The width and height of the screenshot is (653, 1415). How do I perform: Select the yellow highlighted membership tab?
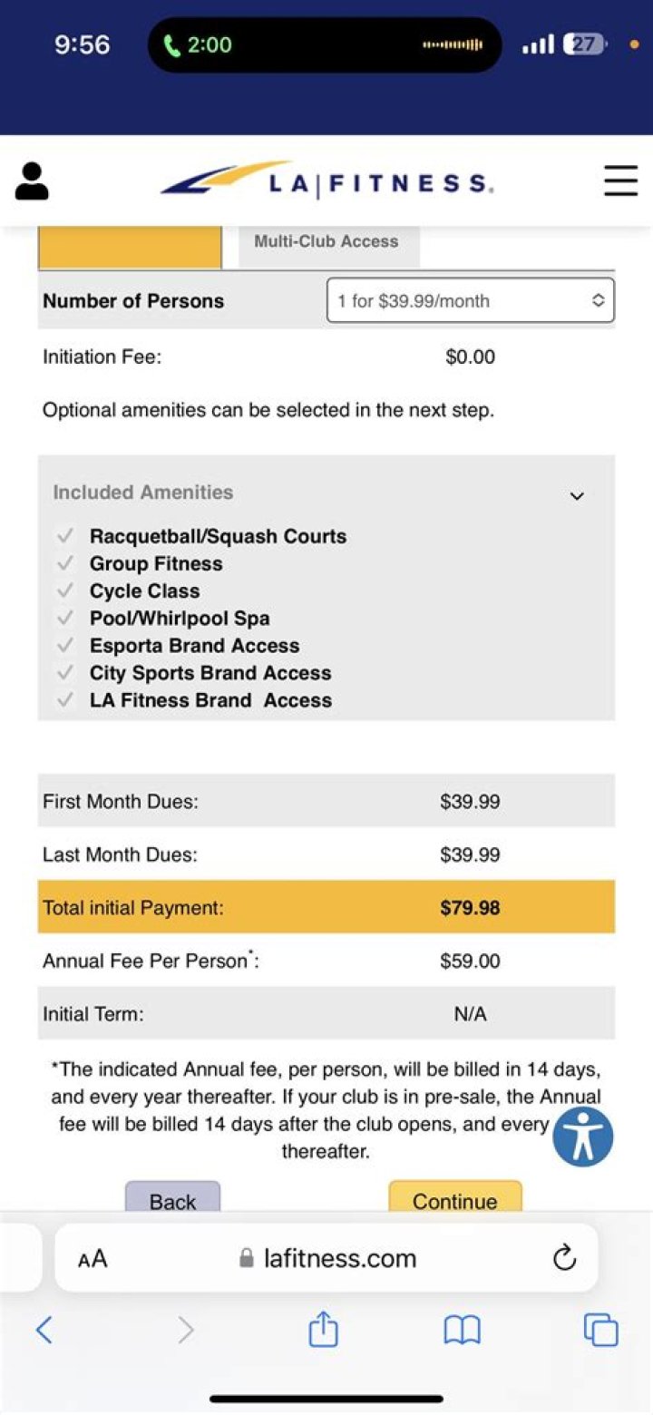tap(130, 247)
